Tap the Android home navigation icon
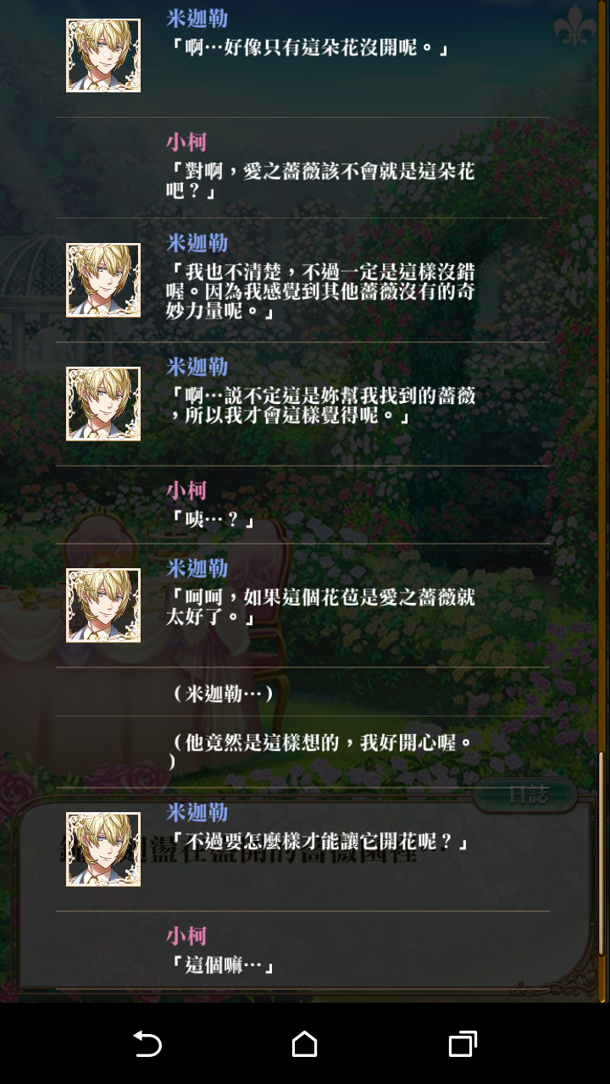This screenshot has height=1084, width=610. point(304,1043)
